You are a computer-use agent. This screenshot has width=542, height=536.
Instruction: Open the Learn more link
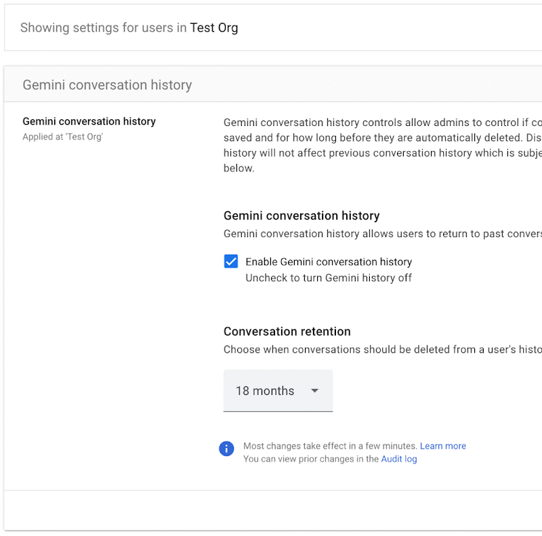point(442,446)
